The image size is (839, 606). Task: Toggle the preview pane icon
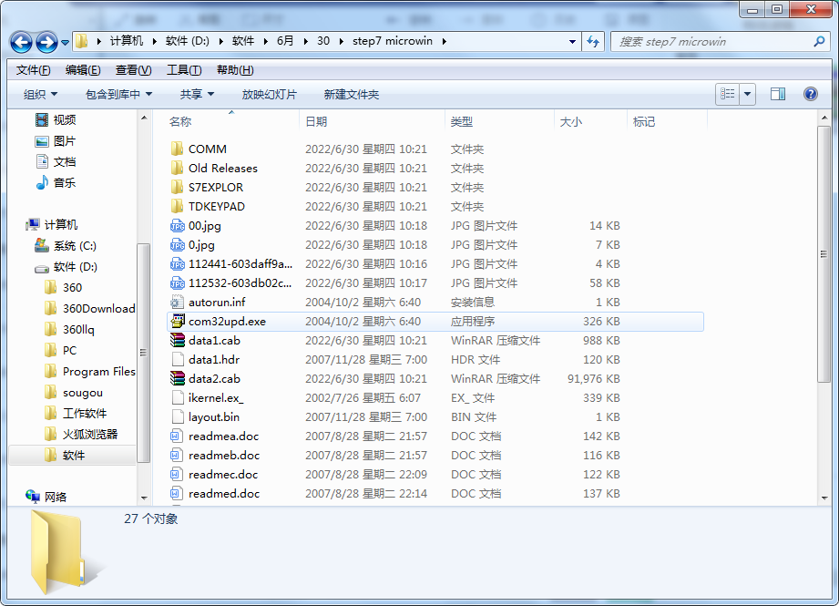(x=777, y=94)
